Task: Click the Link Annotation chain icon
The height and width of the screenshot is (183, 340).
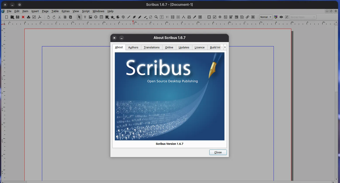Action: 247,17
